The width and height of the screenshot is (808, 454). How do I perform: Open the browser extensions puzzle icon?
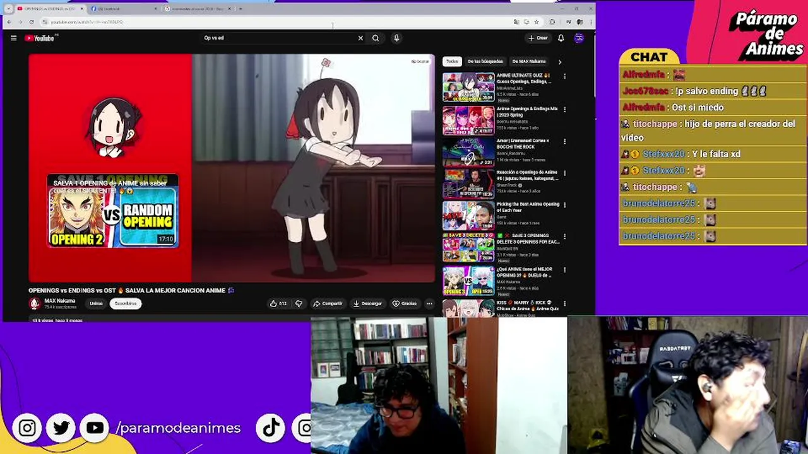pyautogui.click(x=552, y=22)
